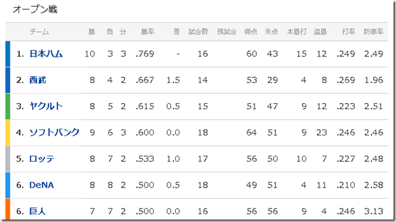This screenshot has height=222, width=396.
Task: Click the gray color bar beside ロッテ
Action: tap(8, 159)
